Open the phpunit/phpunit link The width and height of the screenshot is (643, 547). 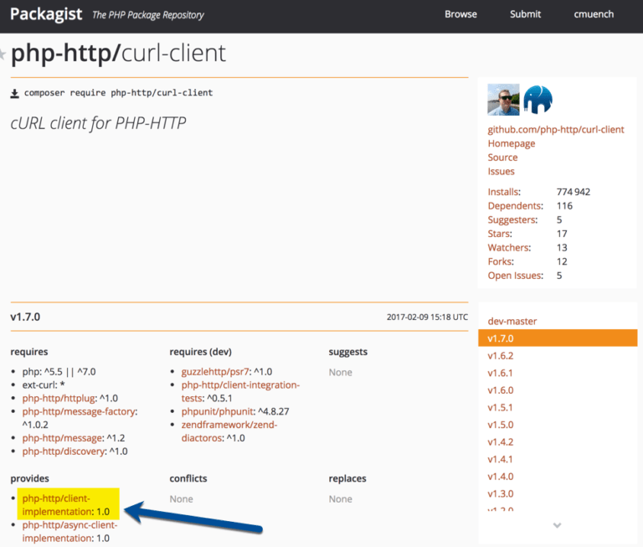tap(218, 411)
